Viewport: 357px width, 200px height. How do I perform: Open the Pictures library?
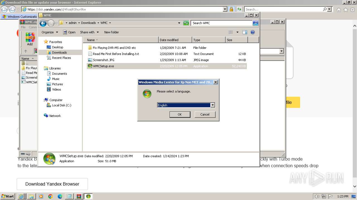[57, 84]
